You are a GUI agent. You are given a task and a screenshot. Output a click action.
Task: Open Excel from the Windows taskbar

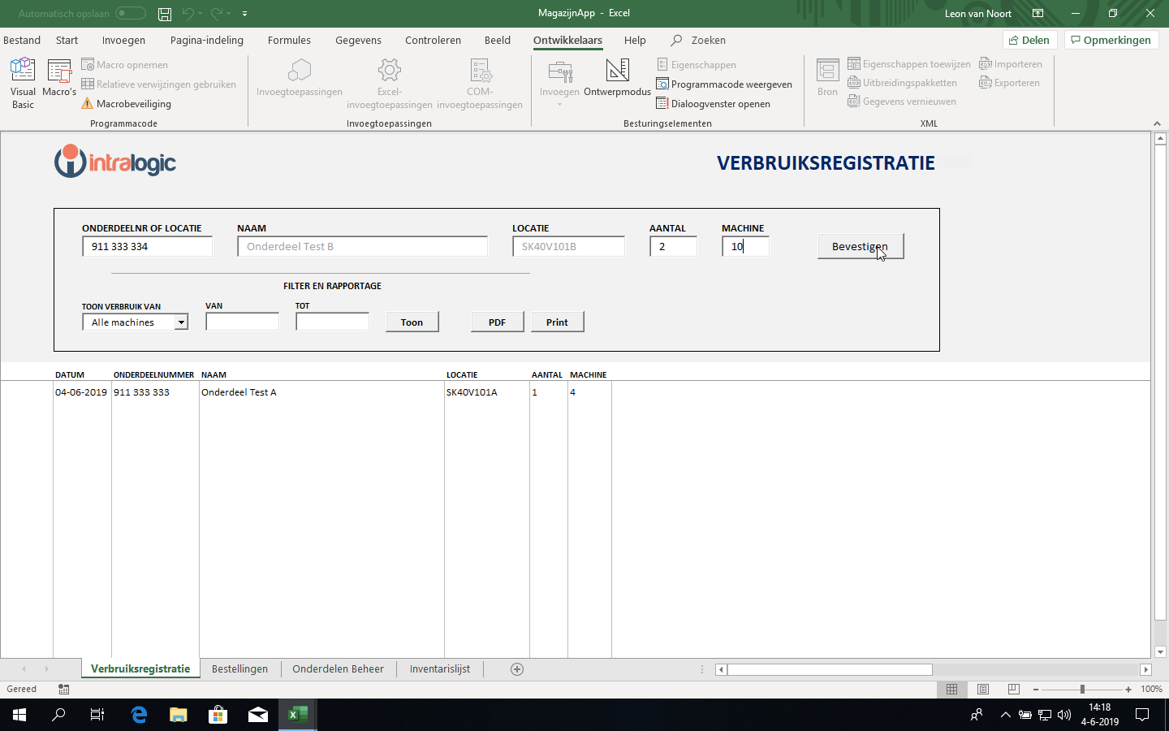click(x=297, y=715)
